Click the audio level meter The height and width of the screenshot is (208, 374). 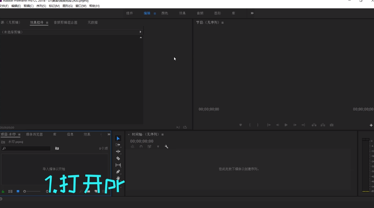366,165
